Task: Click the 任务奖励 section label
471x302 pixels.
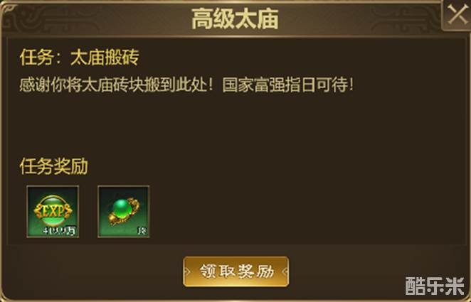Action: click(54, 166)
